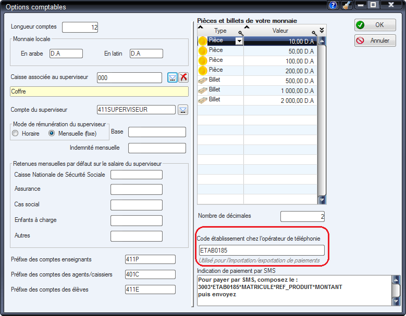Open the Pièce type dropdown in first row
406x316 pixels.
239,41
